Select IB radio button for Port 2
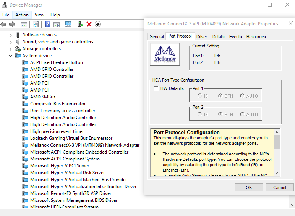The image size is (295, 216). pos(199,114)
